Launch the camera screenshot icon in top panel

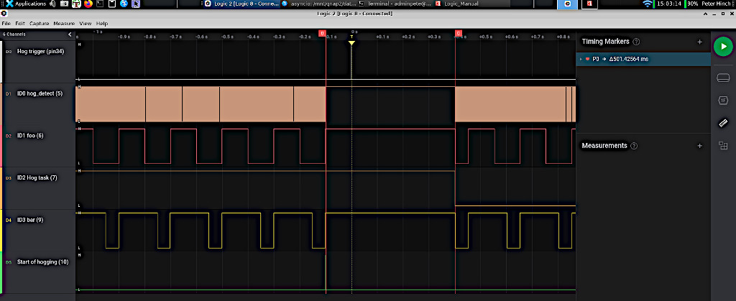point(64,4)
